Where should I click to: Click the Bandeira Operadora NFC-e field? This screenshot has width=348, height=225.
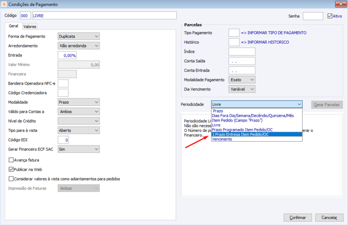pos(63,83)
